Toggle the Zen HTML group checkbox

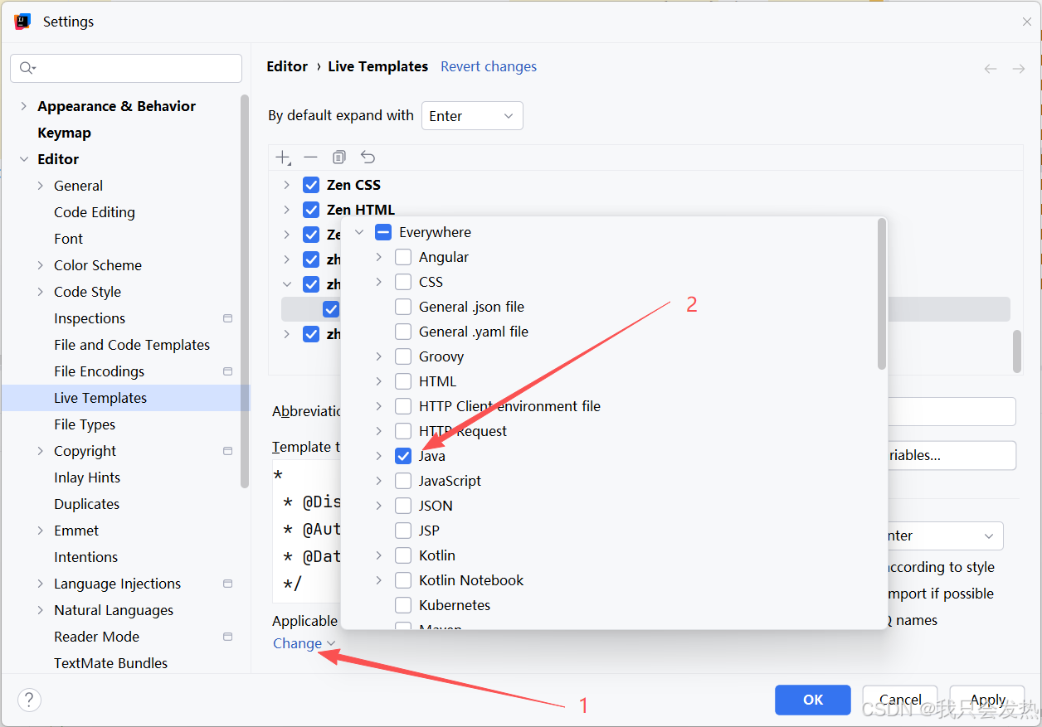tap(311, 210)
